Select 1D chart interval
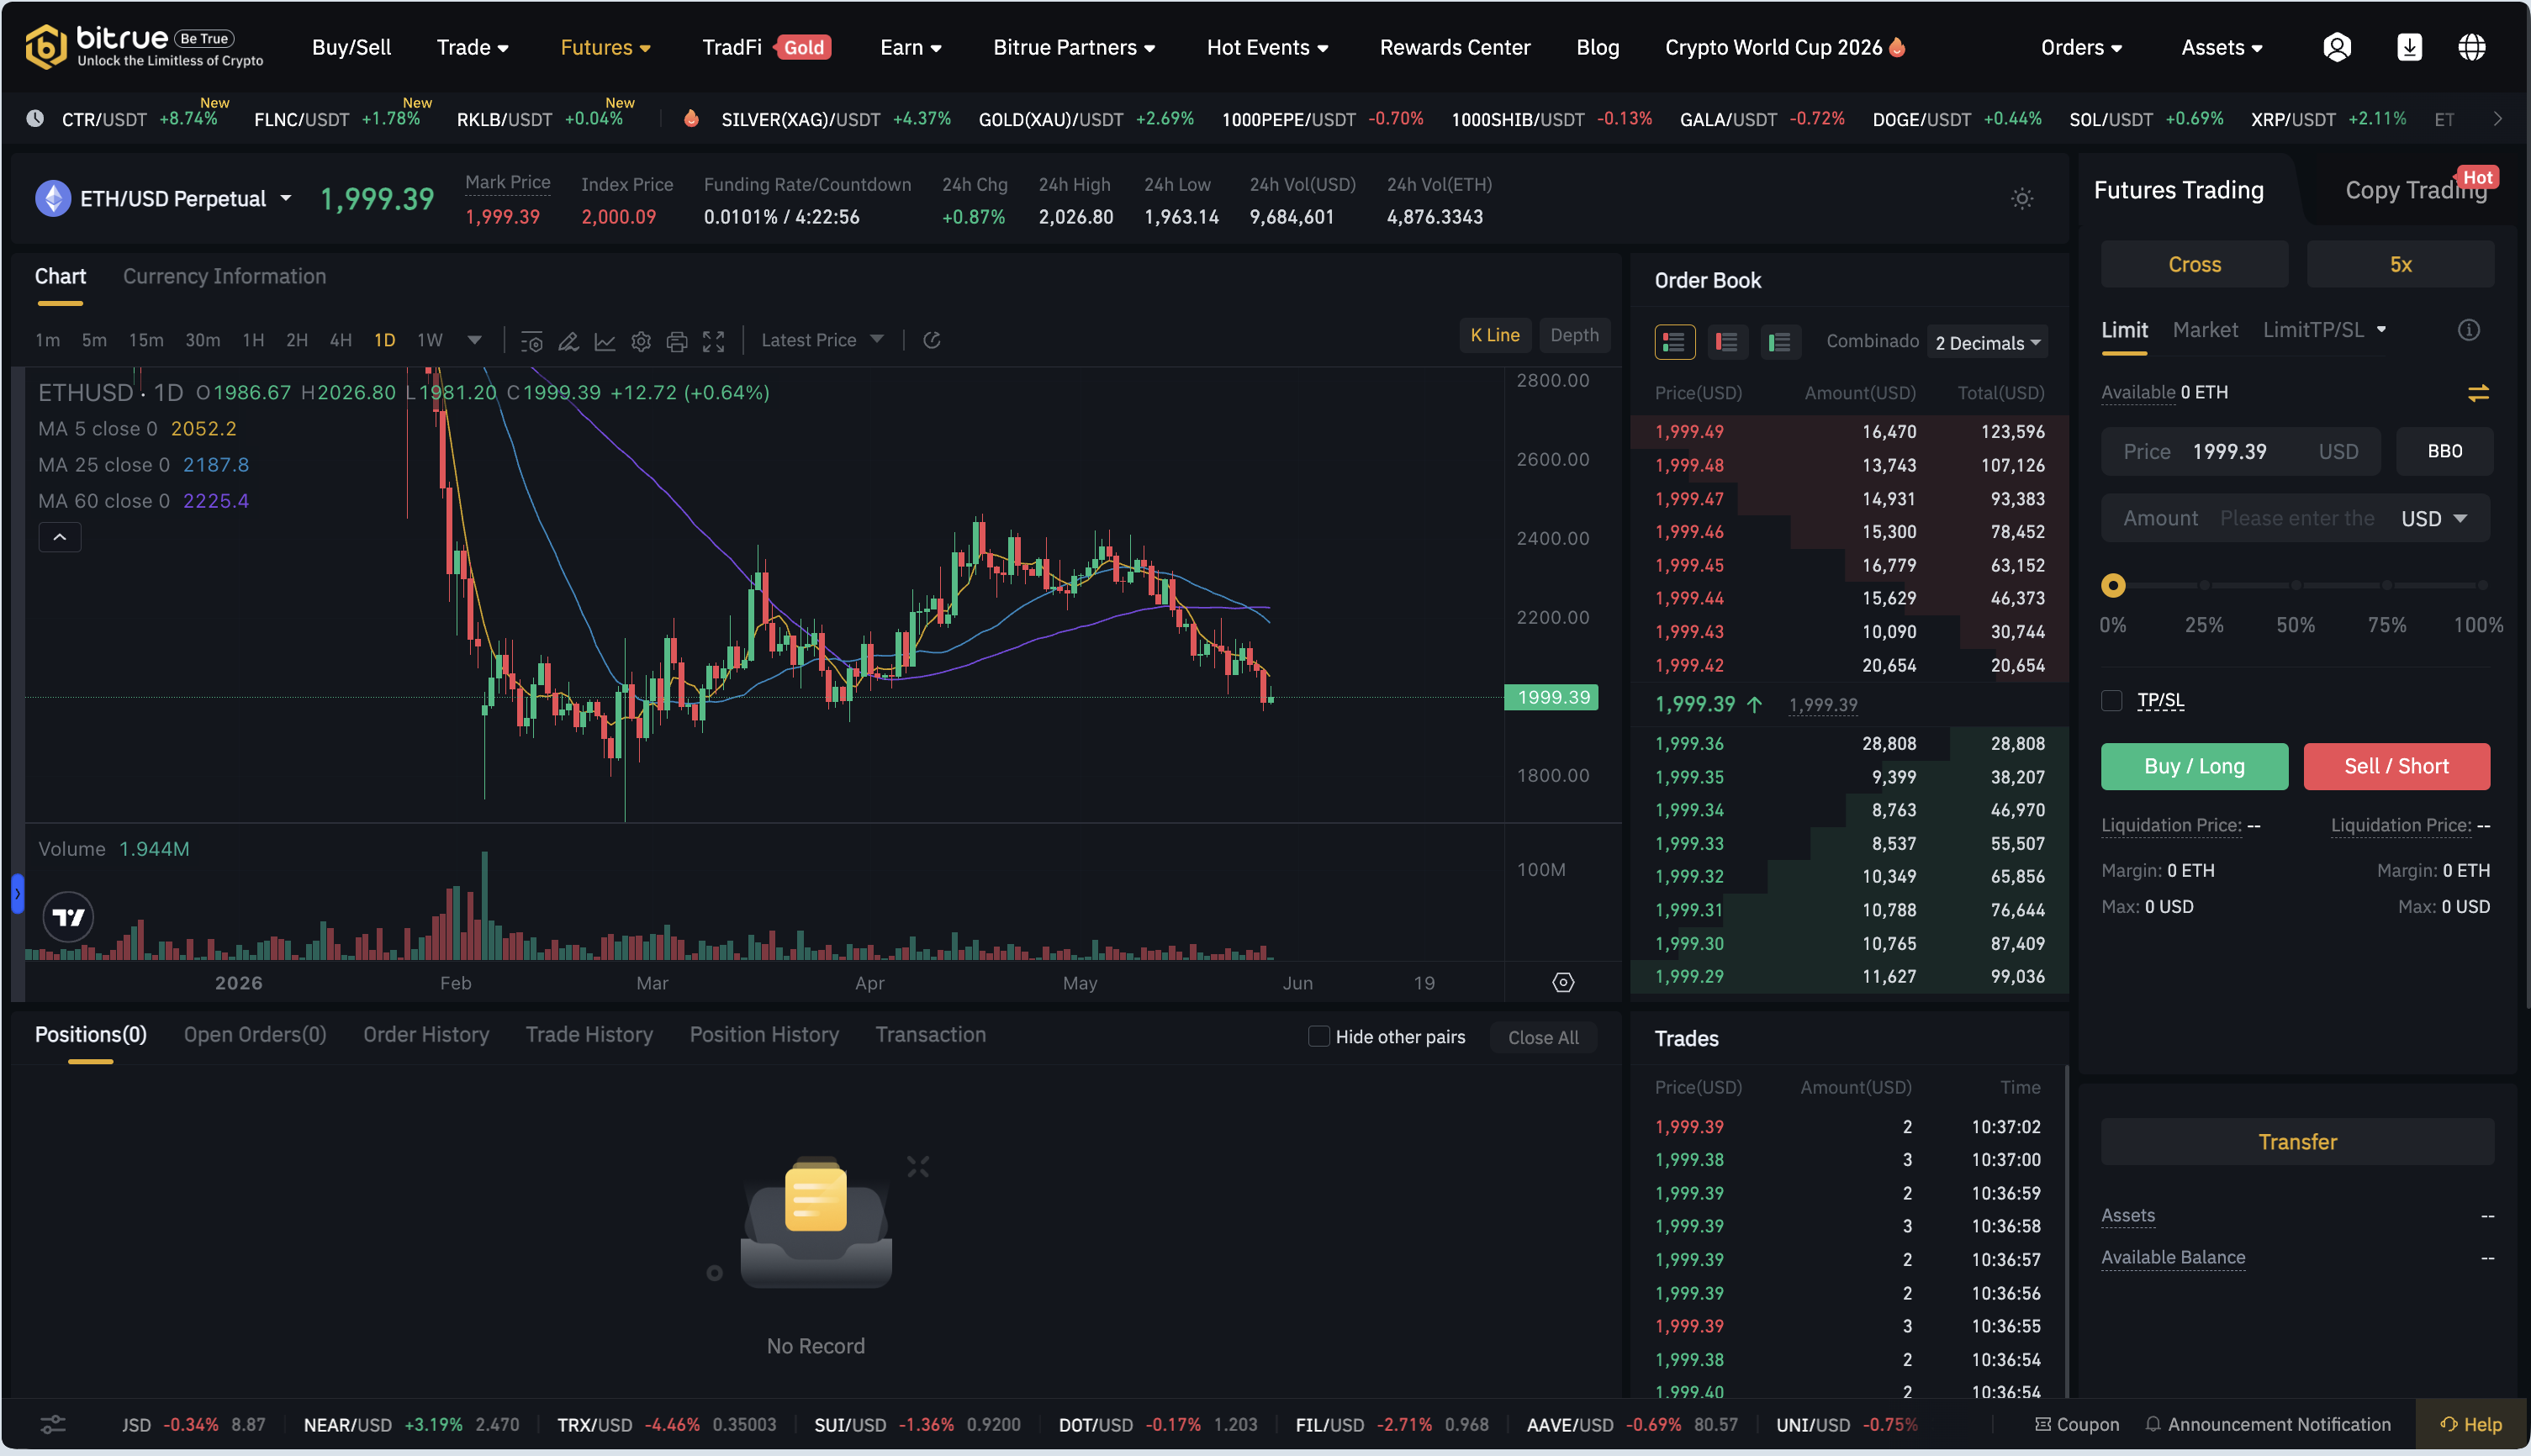 [384, 340]
